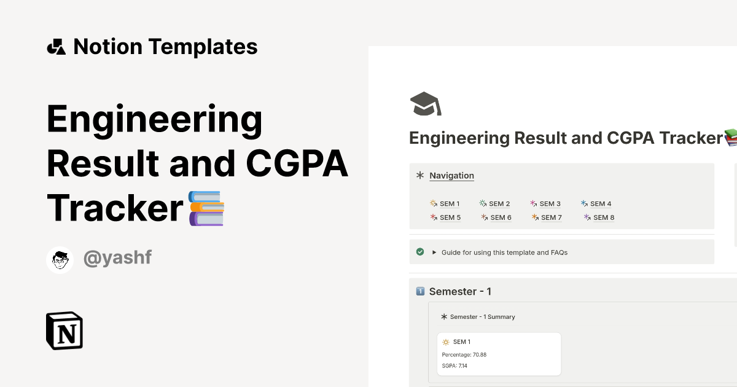Open the SEM 7 page link

(551, 217)
